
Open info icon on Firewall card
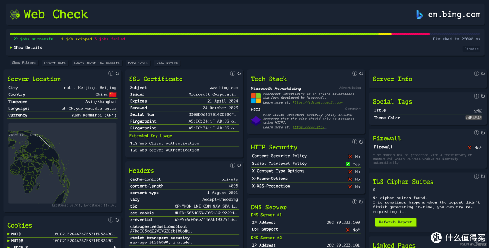pos(476,133)
